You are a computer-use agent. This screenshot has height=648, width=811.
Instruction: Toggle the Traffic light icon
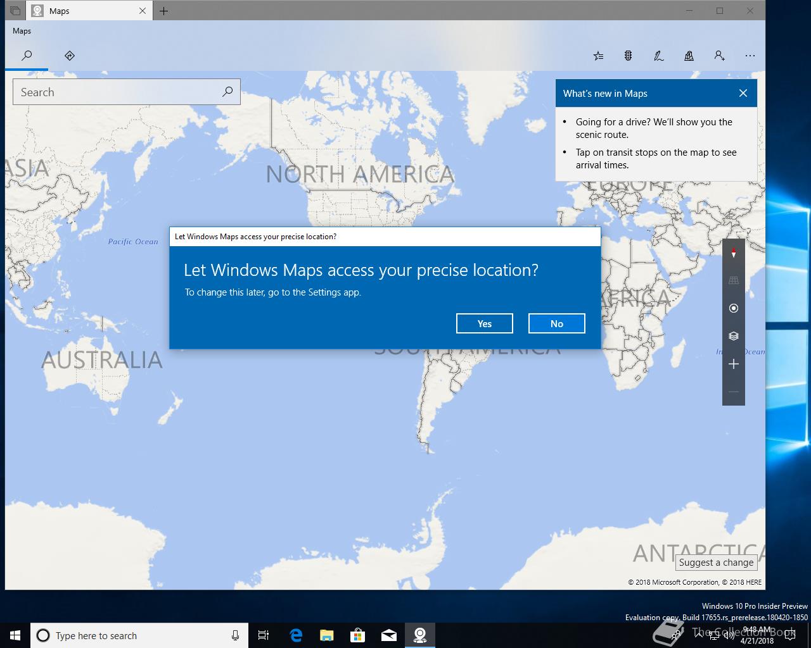point(628,56)
